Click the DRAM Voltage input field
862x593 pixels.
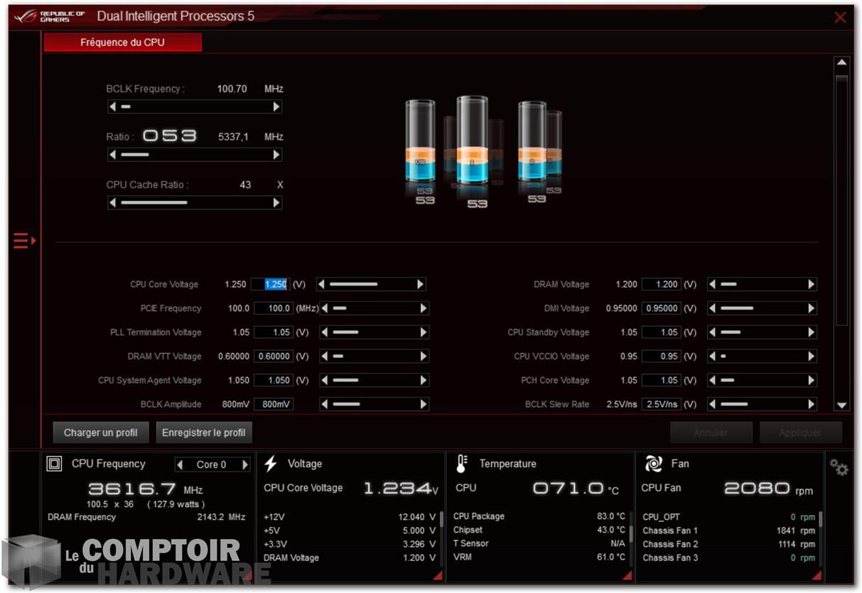point(661,284)
